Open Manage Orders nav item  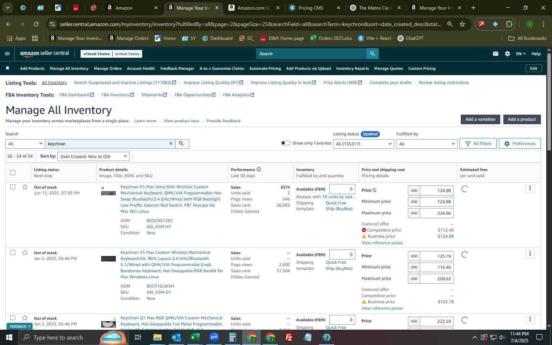[x=108, y=68]
